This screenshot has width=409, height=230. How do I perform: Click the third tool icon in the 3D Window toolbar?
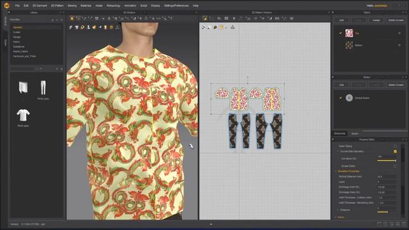84,19
